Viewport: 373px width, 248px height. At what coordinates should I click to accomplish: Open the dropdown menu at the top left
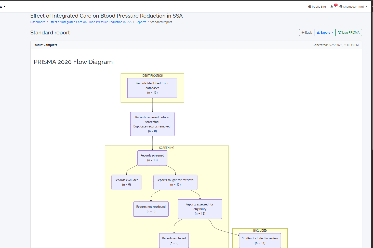tap(3, 6)
